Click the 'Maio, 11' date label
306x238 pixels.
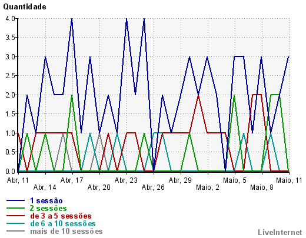point(289,180)
